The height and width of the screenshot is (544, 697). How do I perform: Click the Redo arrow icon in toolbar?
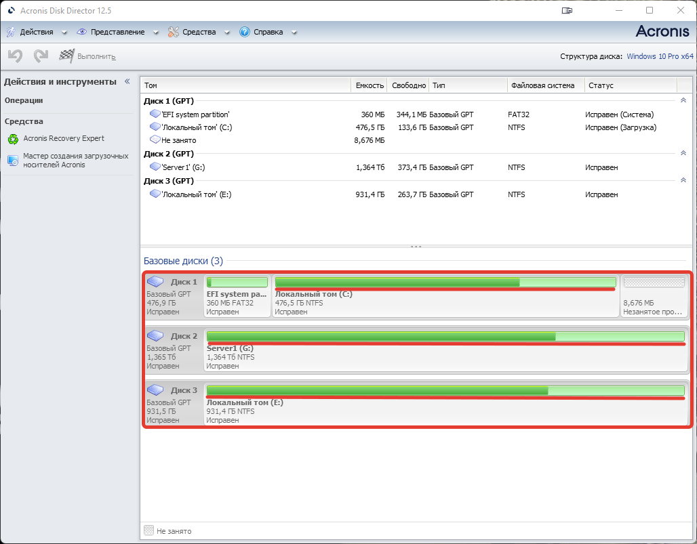pos(41,56)
